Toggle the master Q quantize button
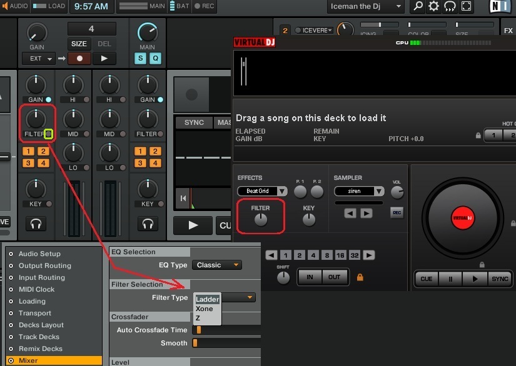The image size is (516, 366). click(x=155, y=59)
